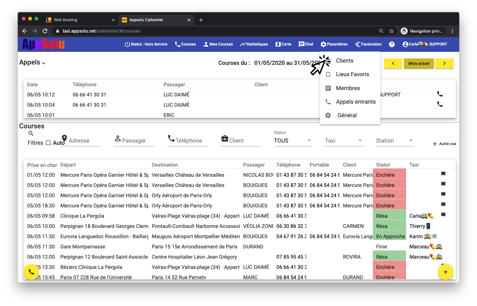477x306 pixels.
Task: Click the Autre vue button
Action: click(x=444, y=144)
